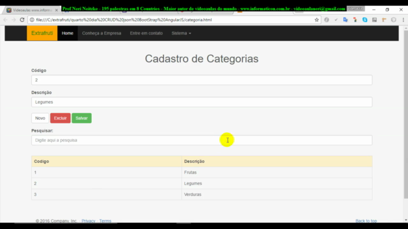408x229 pixels.
Task: Click the gray checkmark extension icon
Action: (x=336, y=20)
